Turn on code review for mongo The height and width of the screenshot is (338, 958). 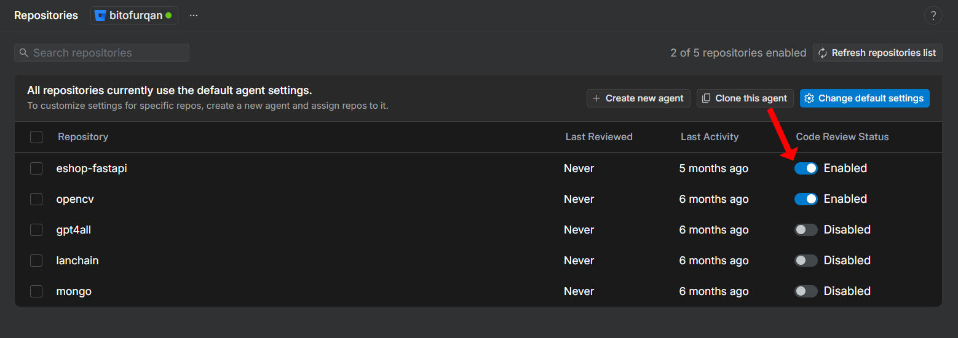click(806, 291)
